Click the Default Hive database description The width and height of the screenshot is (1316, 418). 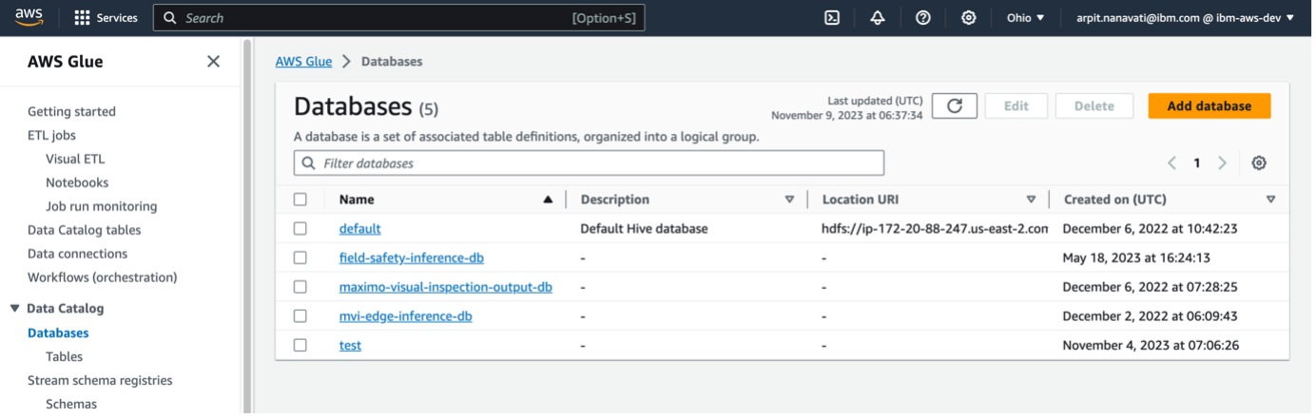pos(644,229)
